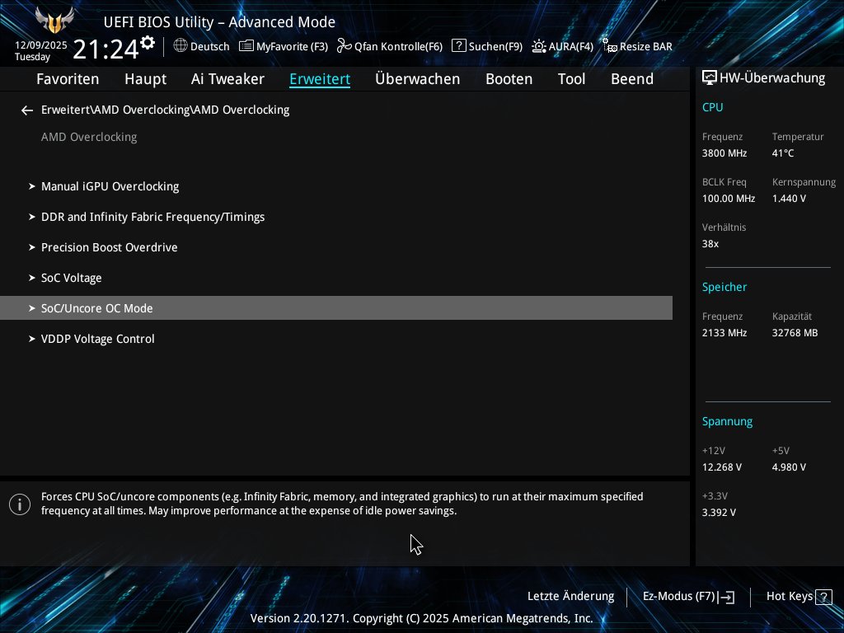Click the Suchen question mark icon

[x=458, y=46]
